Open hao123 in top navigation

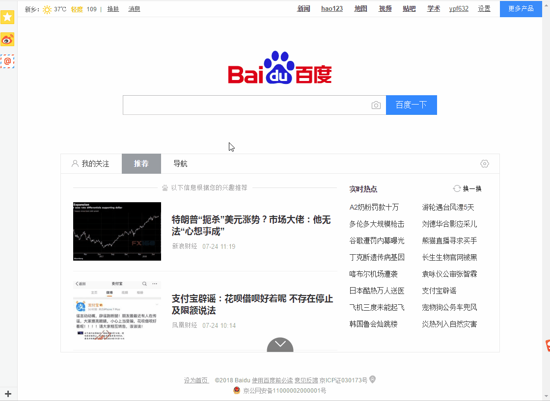pos(332,9)
